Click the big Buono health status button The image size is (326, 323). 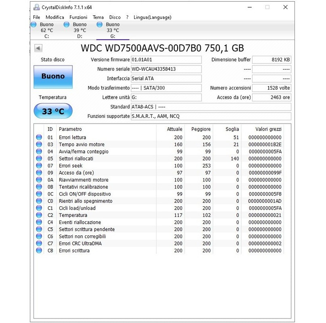53,77
